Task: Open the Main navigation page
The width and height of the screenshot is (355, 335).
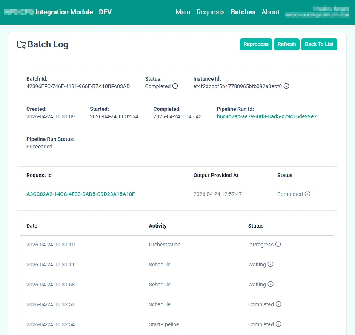Action: [183, 12]
